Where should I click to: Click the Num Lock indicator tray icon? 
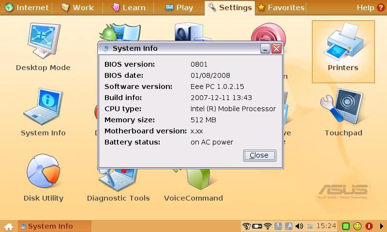(x=278, y=226)
